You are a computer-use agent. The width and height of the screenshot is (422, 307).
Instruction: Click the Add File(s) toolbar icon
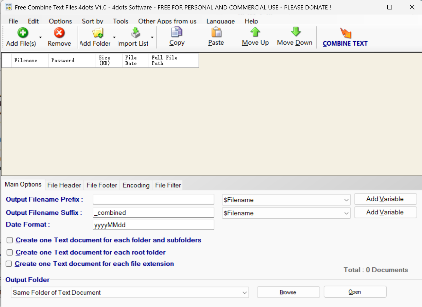tap(22, 34)
